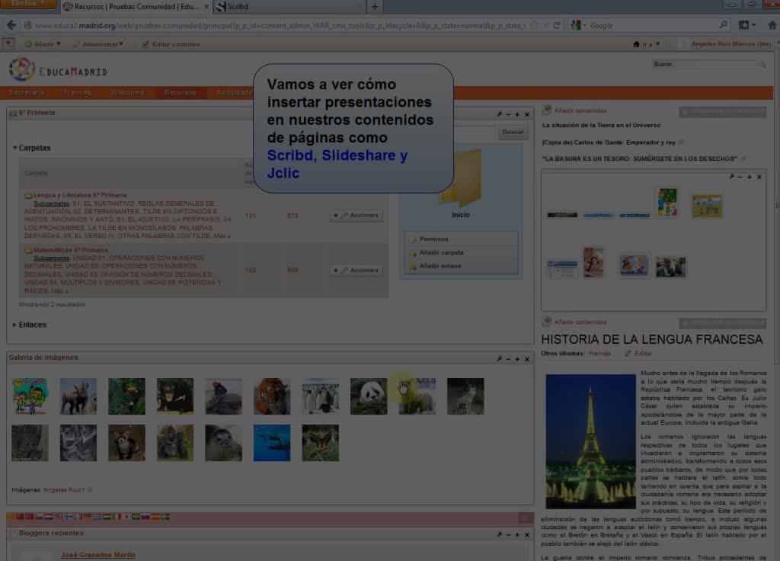Click the browser back arrow button
Viewport: 780px width, 561px height.
pyautogui.click(x=11, y=25)
